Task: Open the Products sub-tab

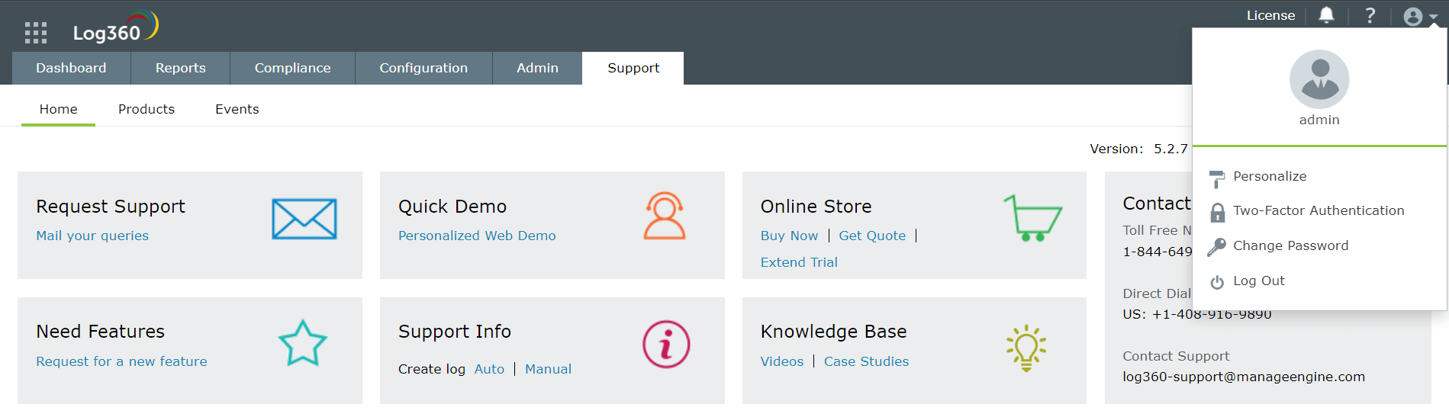Action: click(x=147, y=109)
